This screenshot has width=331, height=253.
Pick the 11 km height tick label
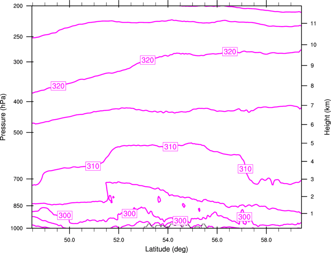click(x=313, y=23)
